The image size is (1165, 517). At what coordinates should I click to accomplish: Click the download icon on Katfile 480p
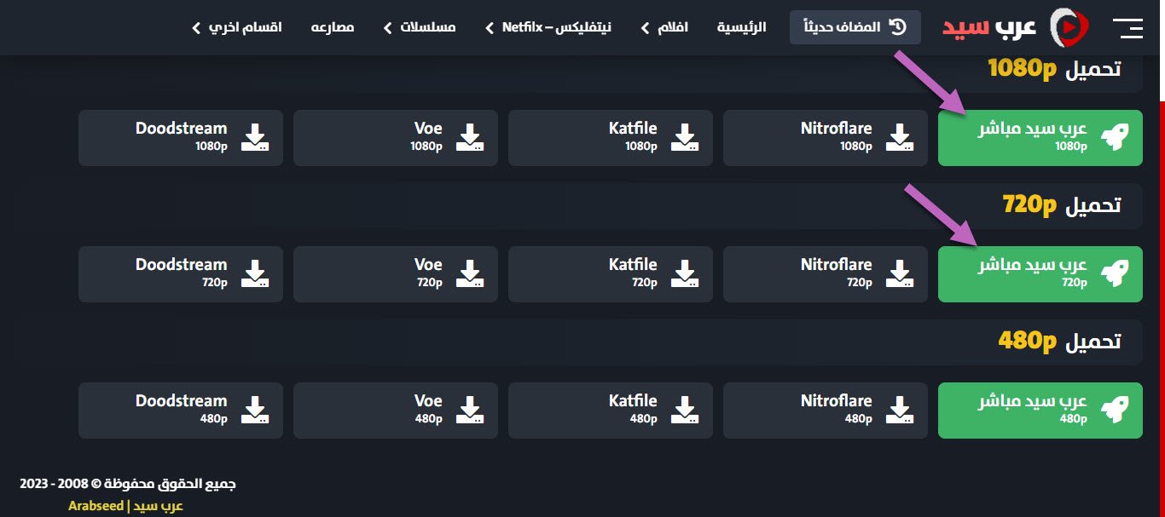point(686,410)
